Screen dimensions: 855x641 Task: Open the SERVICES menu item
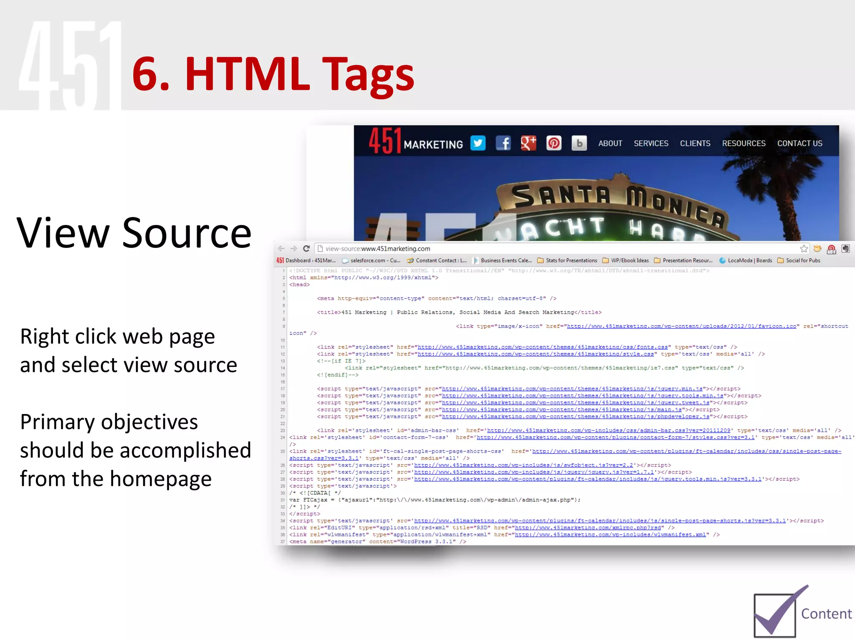click(651, 143)
